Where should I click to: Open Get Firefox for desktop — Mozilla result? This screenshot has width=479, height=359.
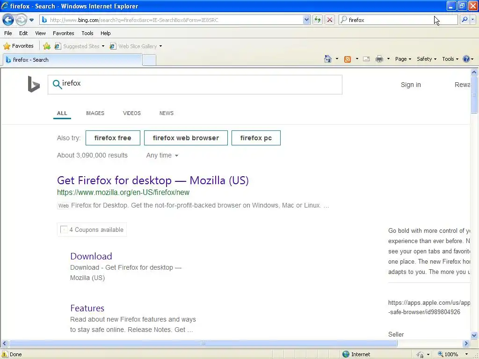pyautogui.click(x=153, y=180)
